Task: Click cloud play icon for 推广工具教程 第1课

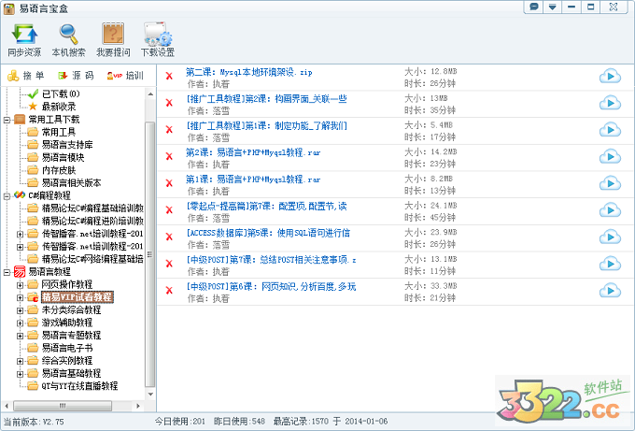Action: pos(610,130)
